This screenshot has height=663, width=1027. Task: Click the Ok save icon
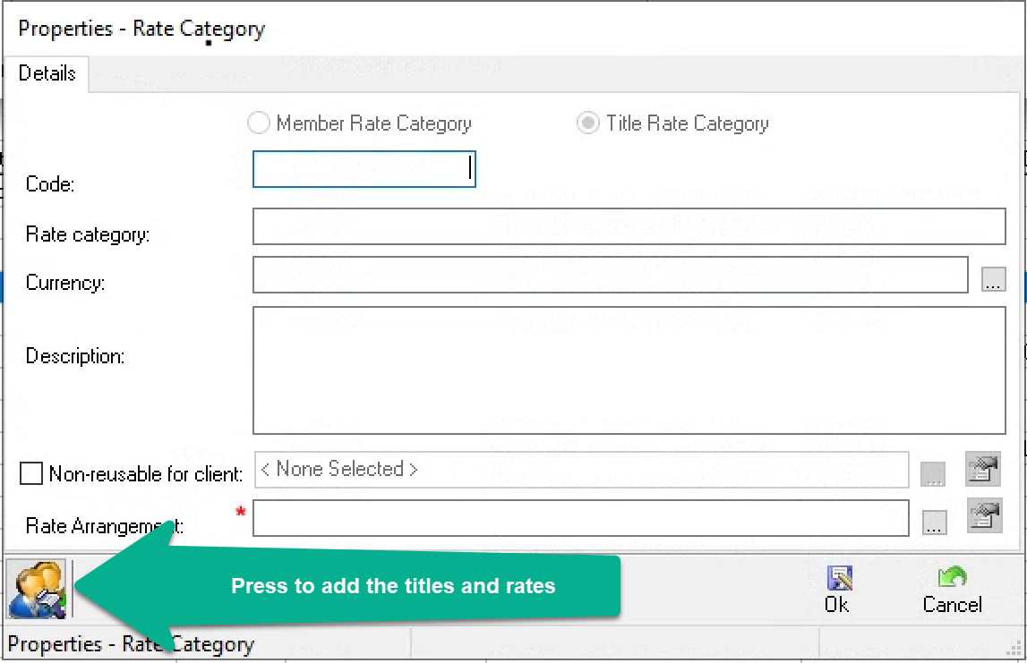pyautogui.click(x=838, y=578)
